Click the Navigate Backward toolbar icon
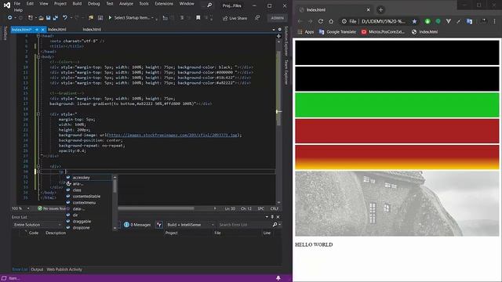The height and width of the screenshot is (282, 502). (x=10, y=18)
